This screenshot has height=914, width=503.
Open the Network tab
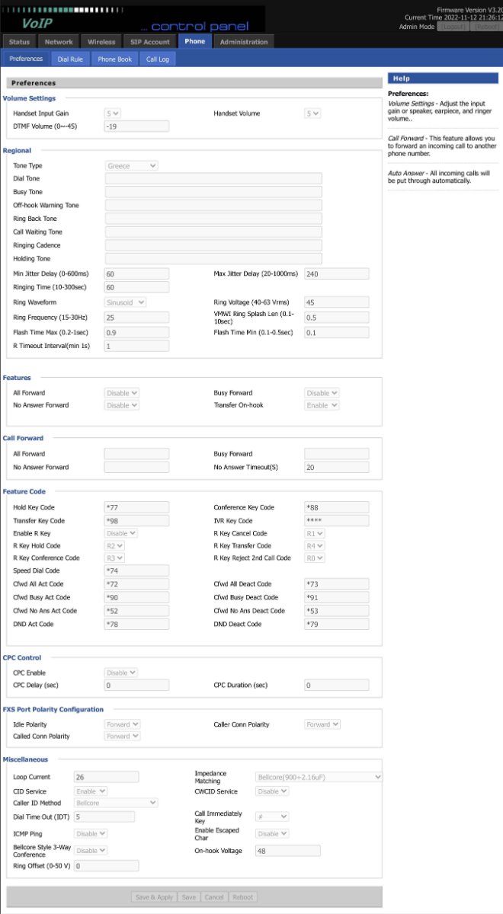click(x=59, y=42)
